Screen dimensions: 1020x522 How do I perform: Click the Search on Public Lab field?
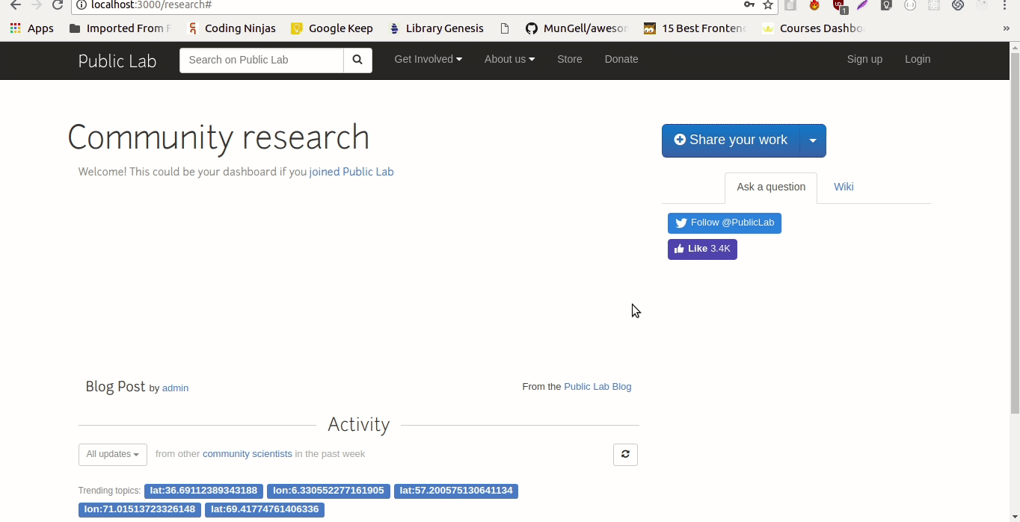pyautogui.click(x=262, y=60)
